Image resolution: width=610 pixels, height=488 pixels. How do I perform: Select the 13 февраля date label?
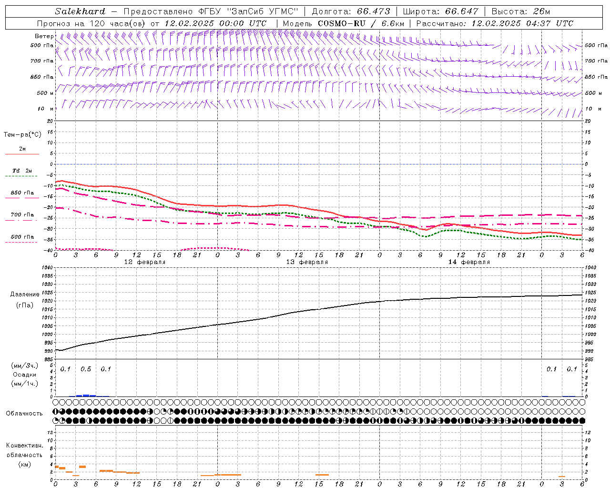[x=306, y=262]
